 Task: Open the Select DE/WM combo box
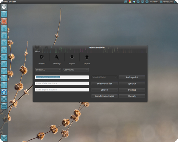(x=104, y=77)
